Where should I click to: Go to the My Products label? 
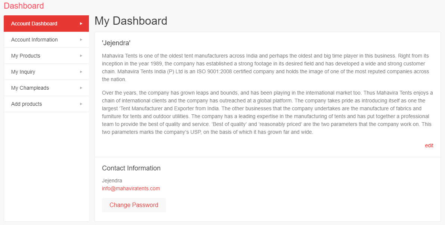click(x=25, y=56)
